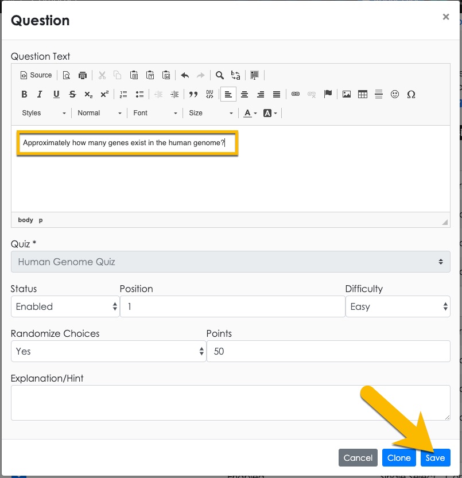The image size is (462, 478).
Task: Insert a table
Action: pos(363,94)
